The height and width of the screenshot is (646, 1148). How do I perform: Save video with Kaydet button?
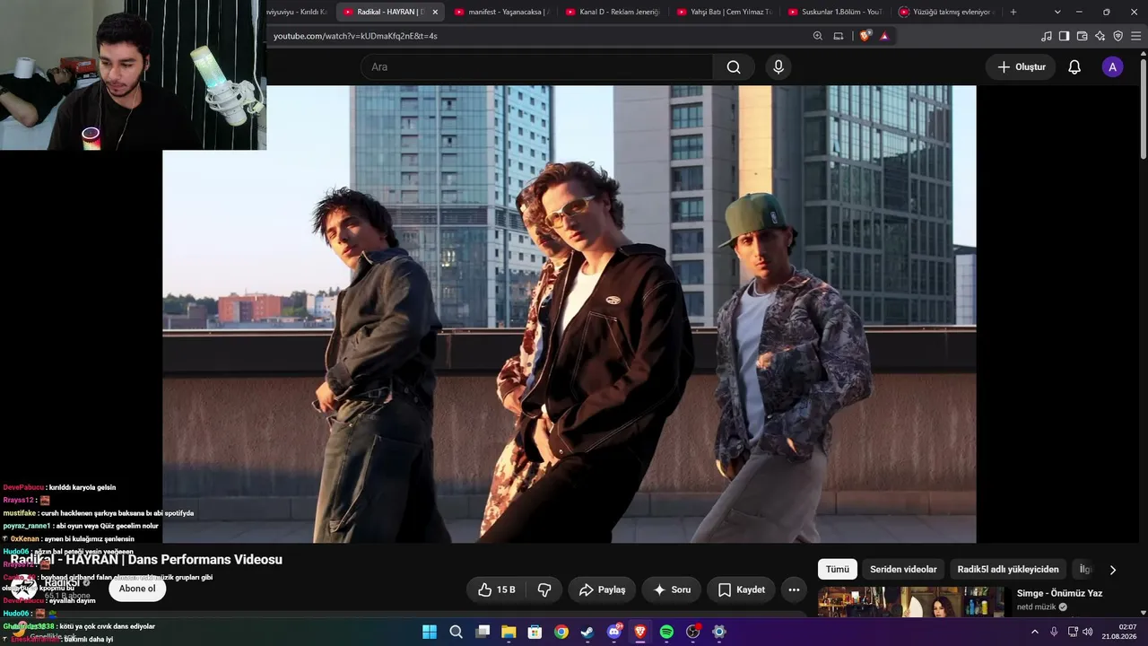click(742, 589)
